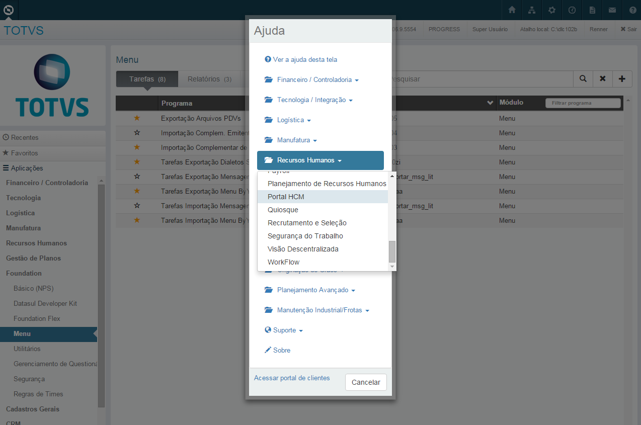Click Acessar portal de clientes link
Viewport: 641px width, 425px height.
(x=292, y=378)
